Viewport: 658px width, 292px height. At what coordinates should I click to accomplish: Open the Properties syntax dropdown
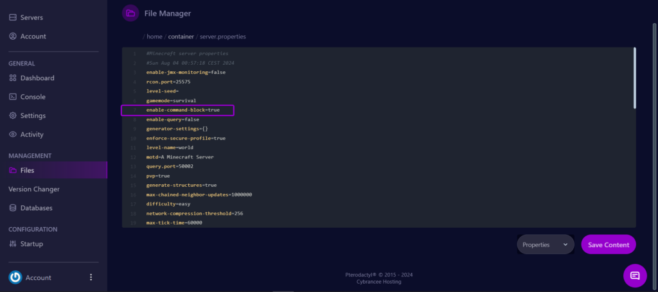pos(545,245)
